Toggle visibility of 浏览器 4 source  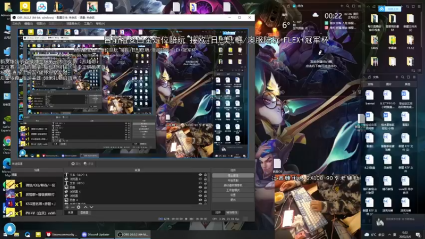[200, 192]
